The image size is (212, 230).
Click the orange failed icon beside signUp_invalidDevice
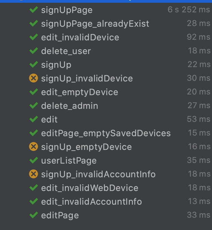click(34, 78)
